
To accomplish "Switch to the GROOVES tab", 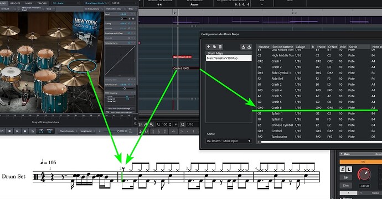I will [x=15, y=3].
